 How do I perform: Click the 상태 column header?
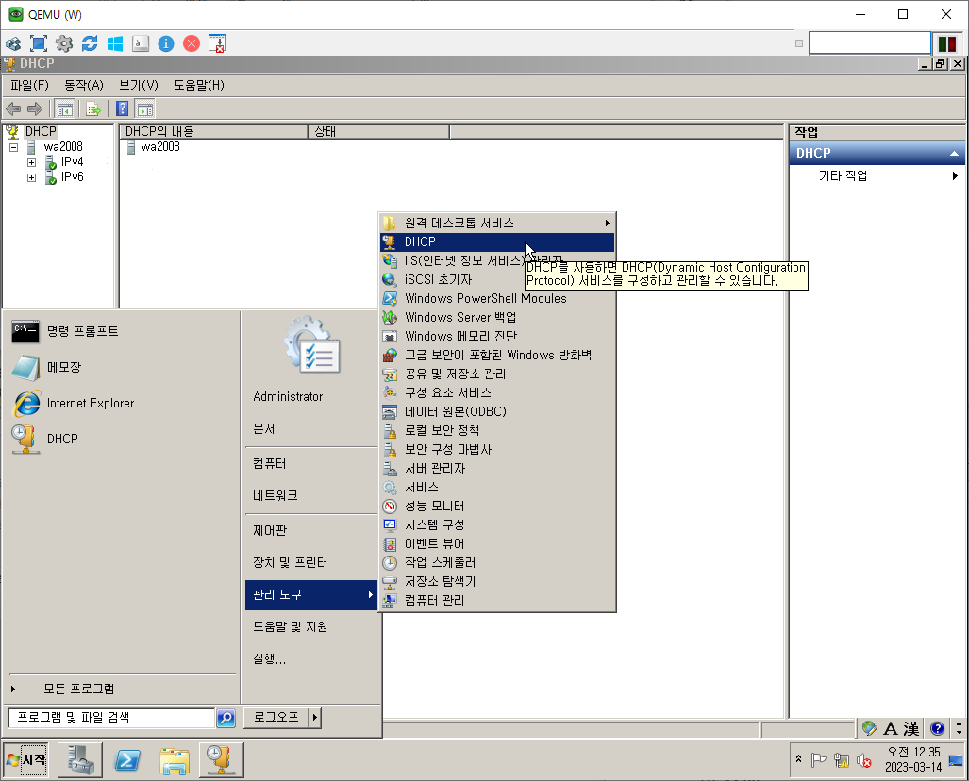(378, 132)
